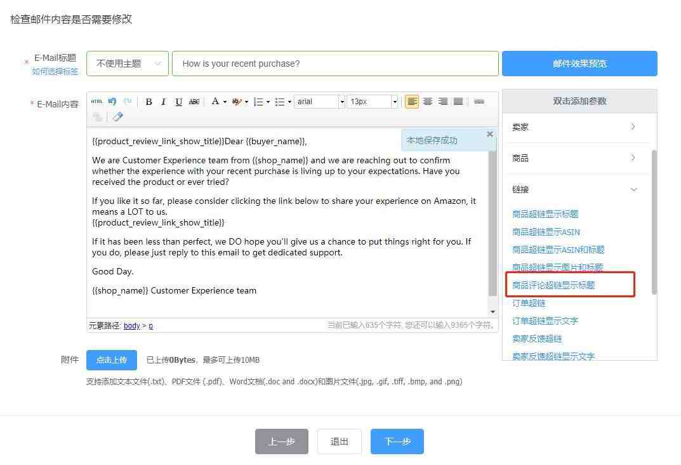Image resolution: width=681 pixels, height=465 pixels.
Task: Click the p element path link
Action: pos(150,325)
